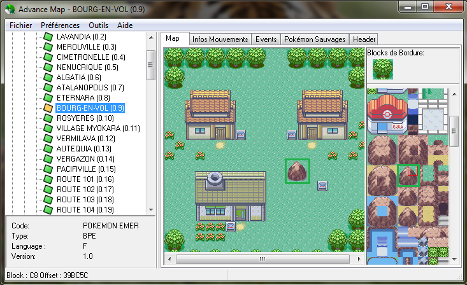Viewport: 467px width, 285px height.
Task: Open the Fichier menu
Action: pos(20,25)
